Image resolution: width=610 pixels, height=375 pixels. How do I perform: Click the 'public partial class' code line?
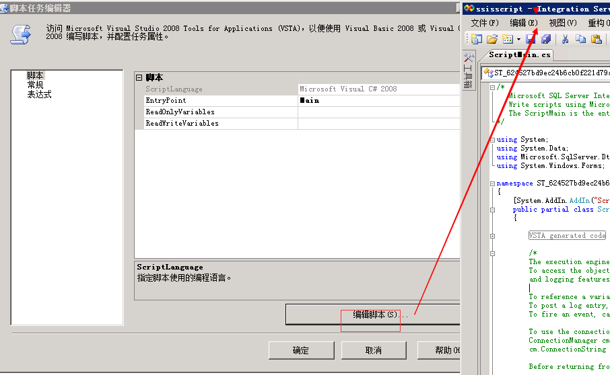[x=561, y=209]
